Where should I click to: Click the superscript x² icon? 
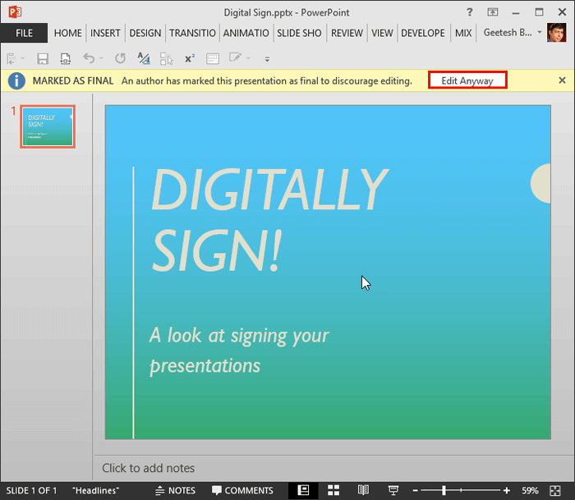pyautogui.click(x=190, y=58)
